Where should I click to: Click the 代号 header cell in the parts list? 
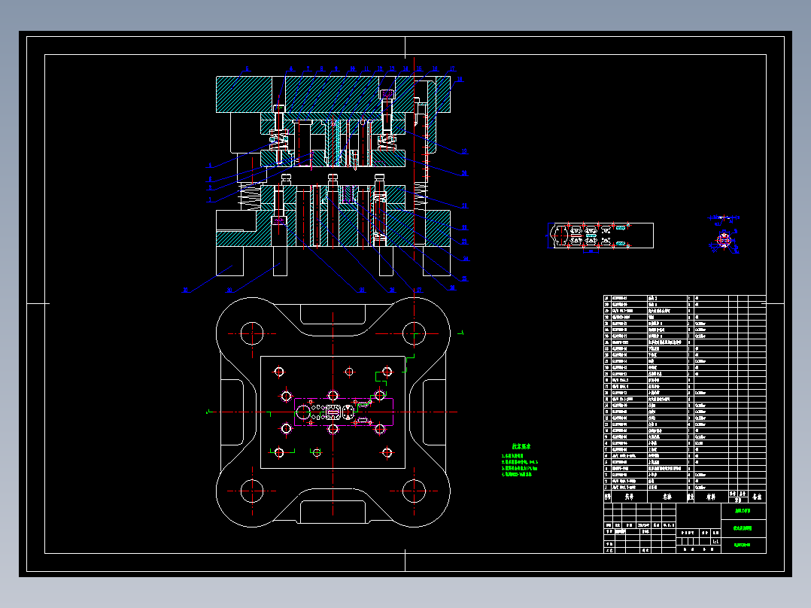pos(629,497)
